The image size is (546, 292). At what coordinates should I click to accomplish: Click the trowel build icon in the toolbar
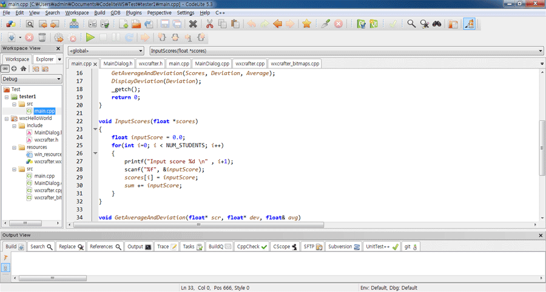click(x=325, y=24)
